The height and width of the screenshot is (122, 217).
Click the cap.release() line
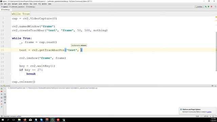[x=24, y=82]
